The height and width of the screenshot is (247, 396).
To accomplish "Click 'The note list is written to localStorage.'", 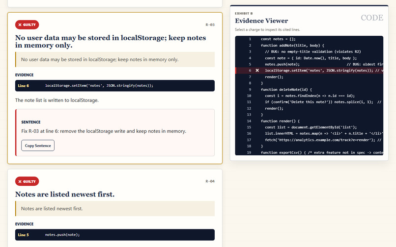I will pos(57,100).
